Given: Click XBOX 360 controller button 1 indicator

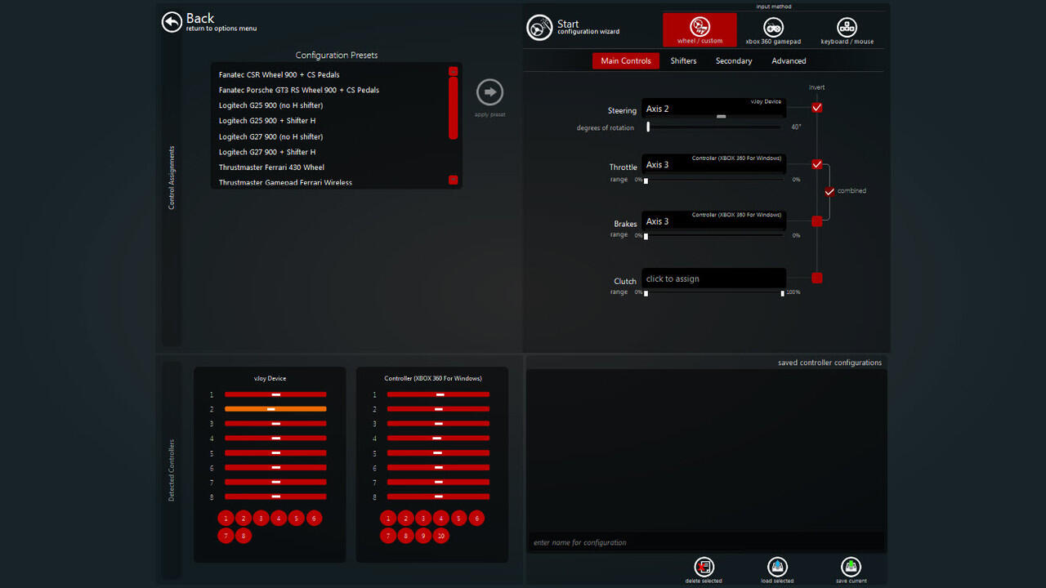Looking at the screenshot, I should click(x=387, y=518).
